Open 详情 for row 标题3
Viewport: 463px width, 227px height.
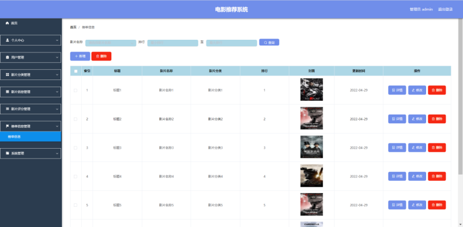tap(397, 147)
